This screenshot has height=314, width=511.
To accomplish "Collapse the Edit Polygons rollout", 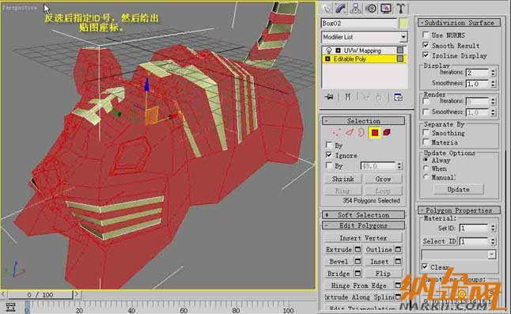I will click(x=364, y=225).
